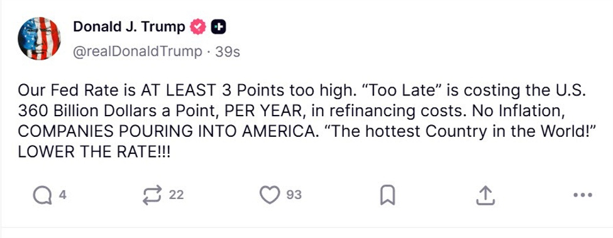Click the 39s timestamp
This screenshot has width=613, height=238.
228,51
